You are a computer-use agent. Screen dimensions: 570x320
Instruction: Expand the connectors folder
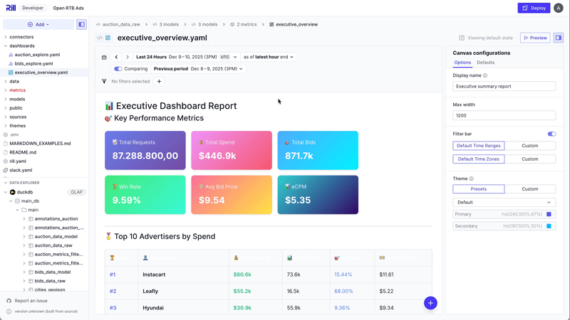tap(21, 37)
